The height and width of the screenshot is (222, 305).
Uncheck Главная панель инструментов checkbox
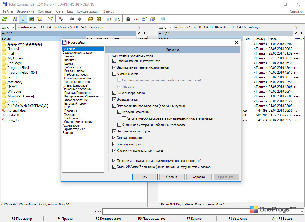pyautogui.click(x=114, y=61)
